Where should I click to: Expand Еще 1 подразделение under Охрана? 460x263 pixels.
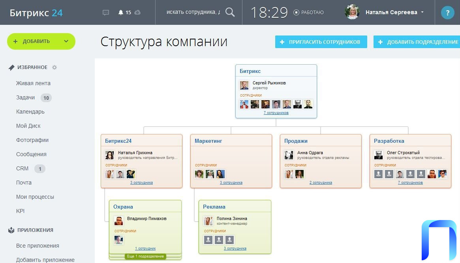coord(145,256)
